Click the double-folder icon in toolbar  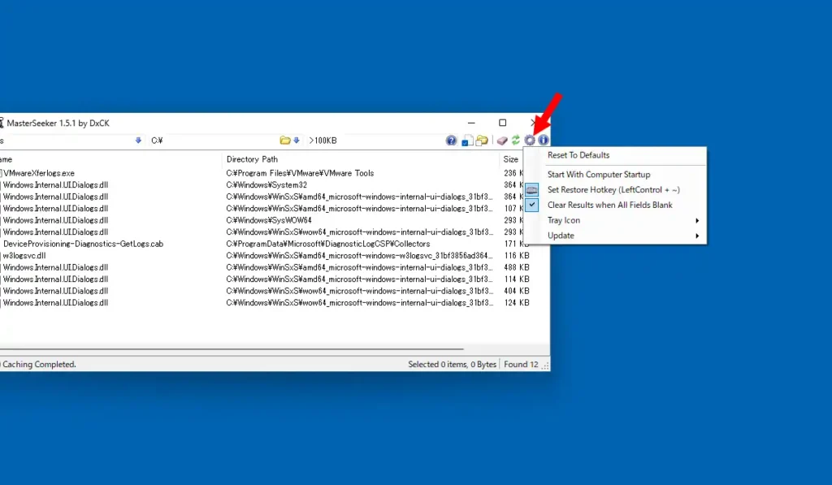tap(482, 141)
